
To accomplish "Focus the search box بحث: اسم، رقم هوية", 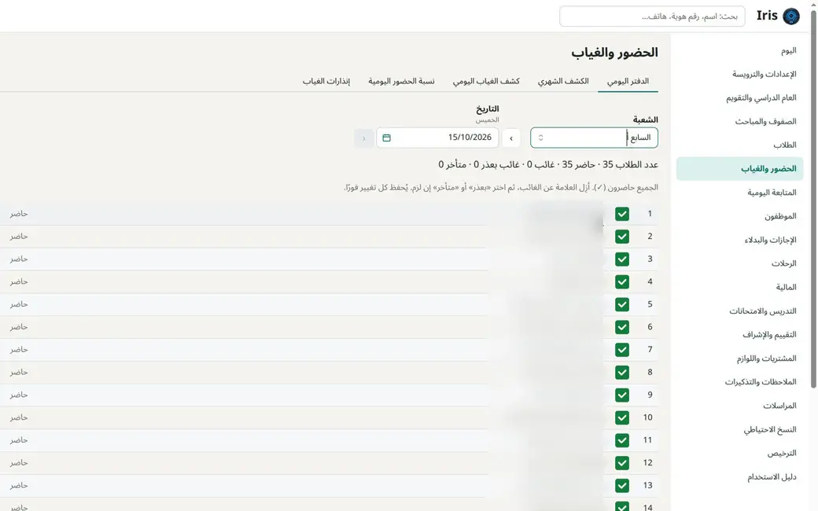I will click(652, 17).
